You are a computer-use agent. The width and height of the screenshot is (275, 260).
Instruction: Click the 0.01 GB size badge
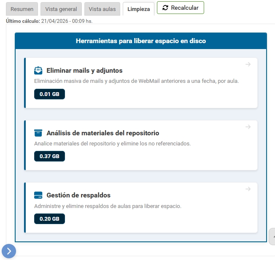pos(49,94)
